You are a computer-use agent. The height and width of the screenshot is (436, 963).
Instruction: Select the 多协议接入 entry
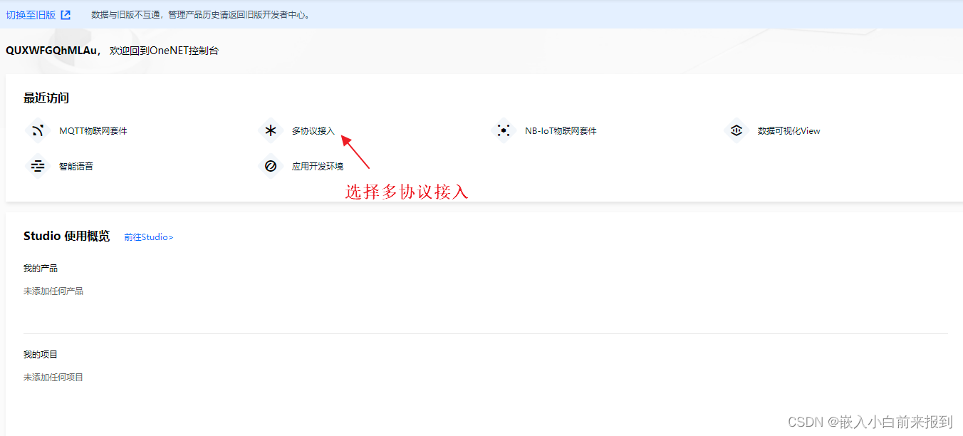(313, 131)
